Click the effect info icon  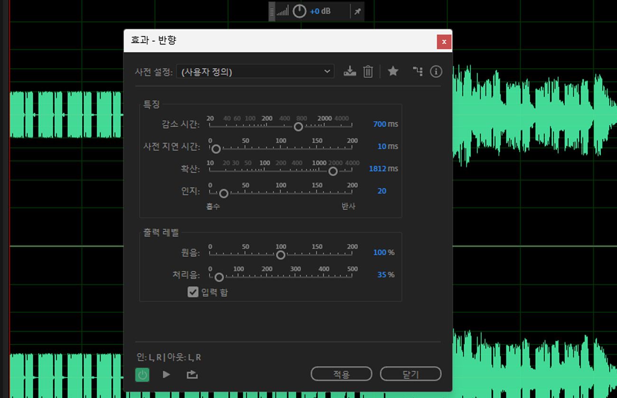(x=436, y=71)
